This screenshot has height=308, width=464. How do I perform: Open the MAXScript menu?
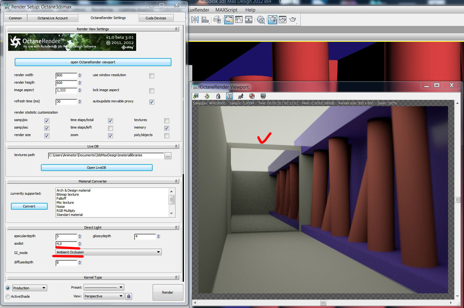tap(226, 10)
